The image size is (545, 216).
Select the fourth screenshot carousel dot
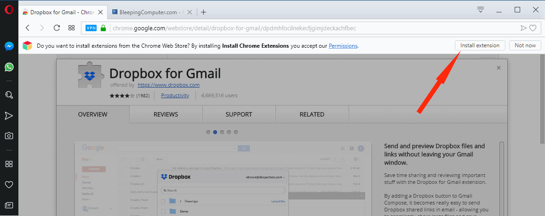[229, 132]
